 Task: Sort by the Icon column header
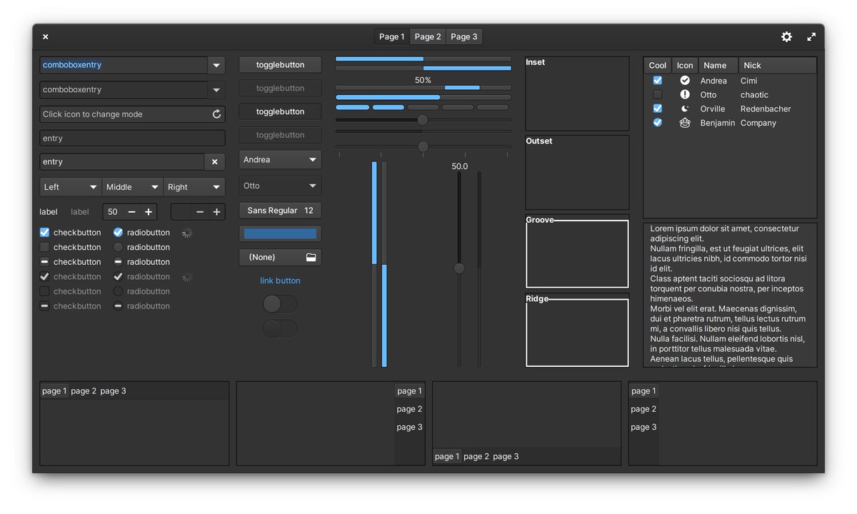(x=685, y=66)
